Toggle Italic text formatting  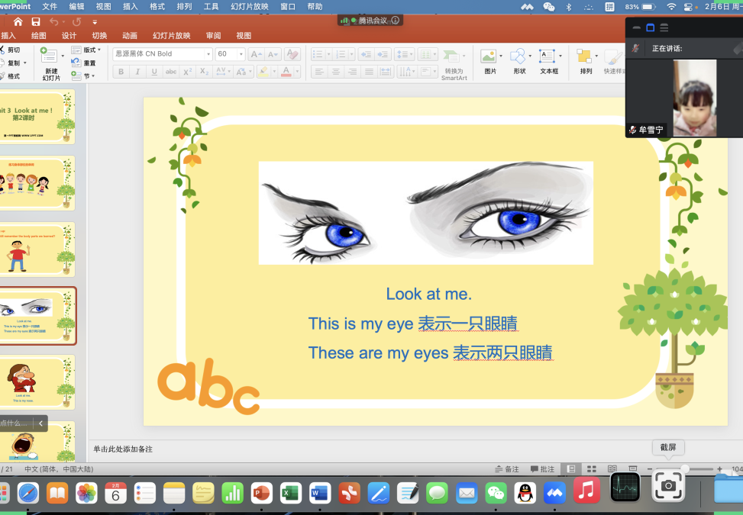point(137,72)
